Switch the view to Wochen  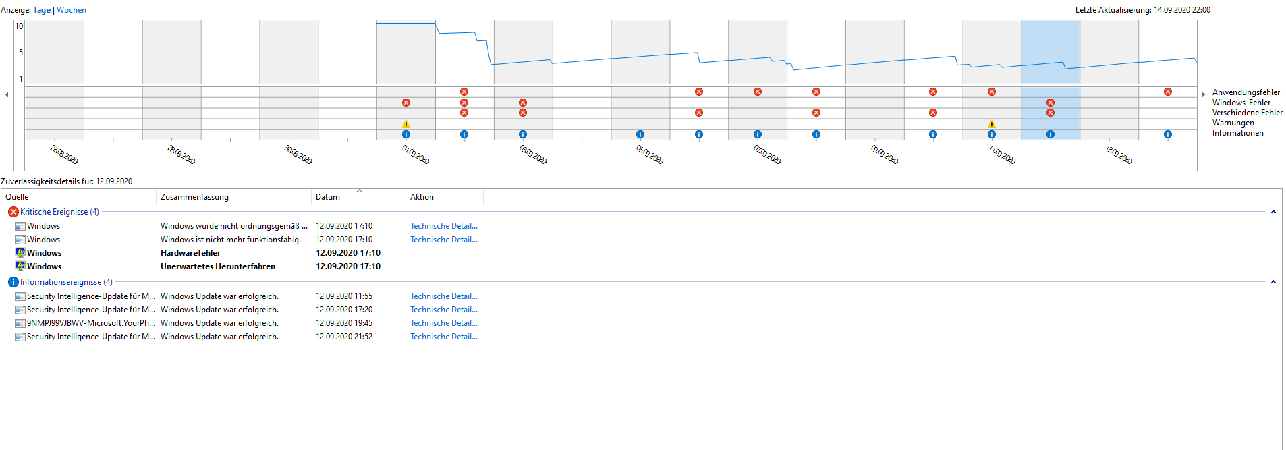pos(71,9)
